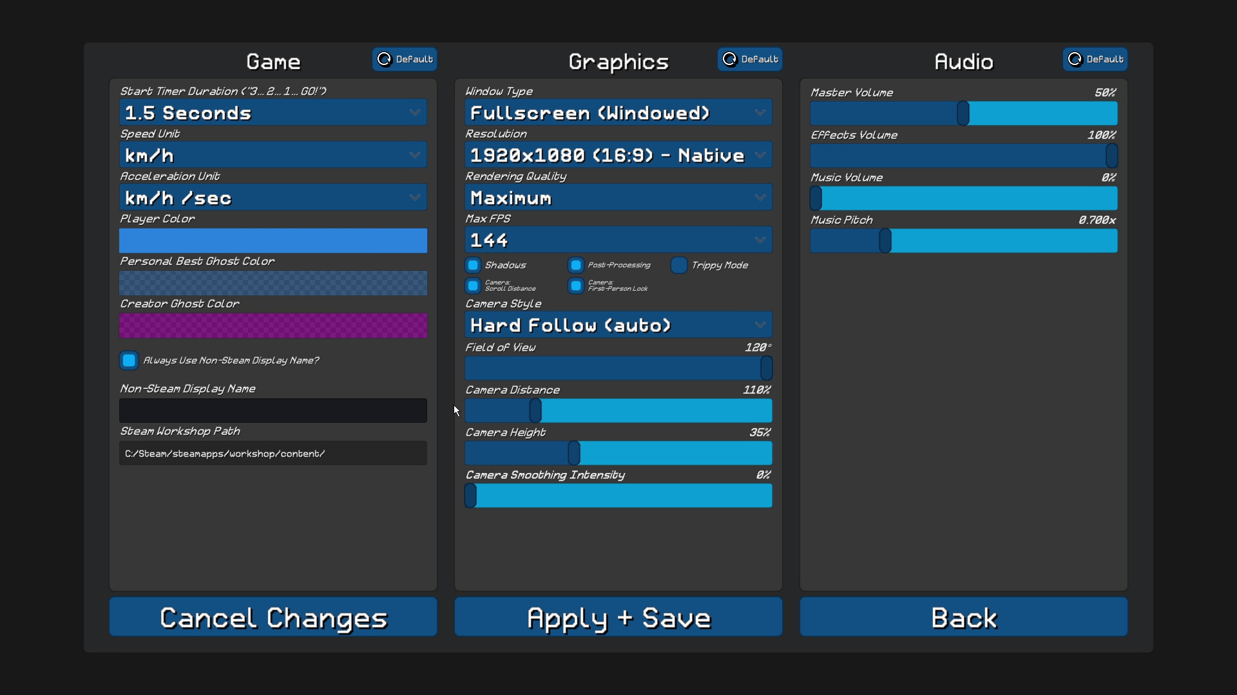Viewport: 1237px width, 695px height.
Task: Open the Start Timer Duration dropdown
Action: click(x=273, y=113)
